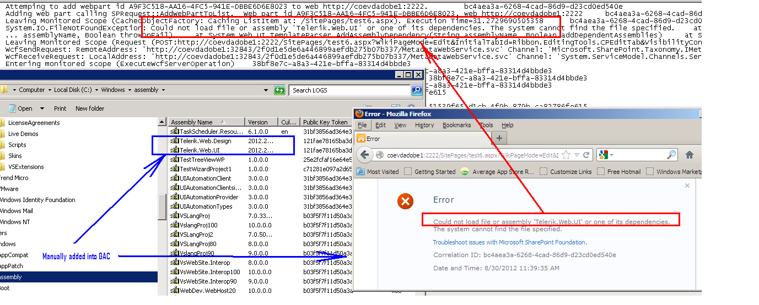
Task: Open Firefox Edit menu
Action: [x=381, y=125]
